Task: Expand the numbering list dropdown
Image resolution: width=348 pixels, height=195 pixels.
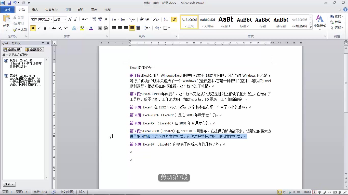Action: tap(127, 19)
